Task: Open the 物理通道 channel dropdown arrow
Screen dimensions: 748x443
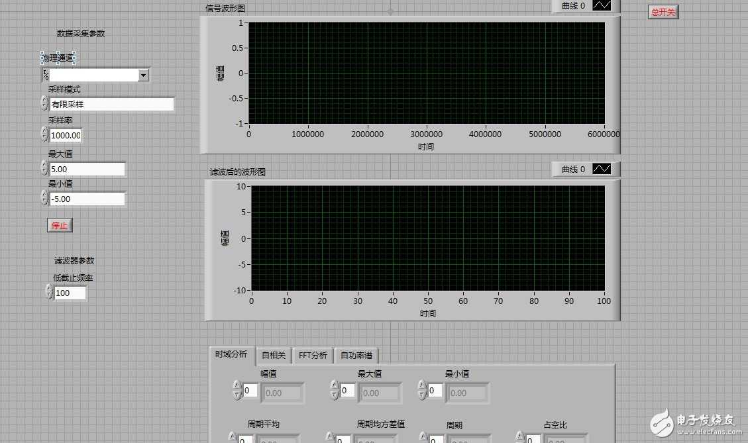Action: tap(143, 75)
